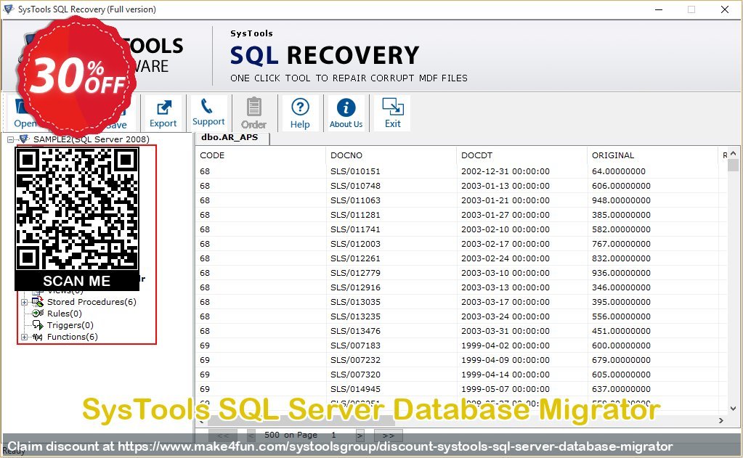
Task: Click the Triggers tree icon
Action: pyautogui.click(x=38, y=325)
